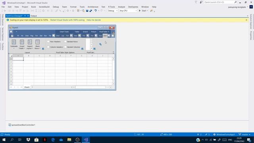
Task: Open the Debug configuration dropdown
Action: point(113,11)
